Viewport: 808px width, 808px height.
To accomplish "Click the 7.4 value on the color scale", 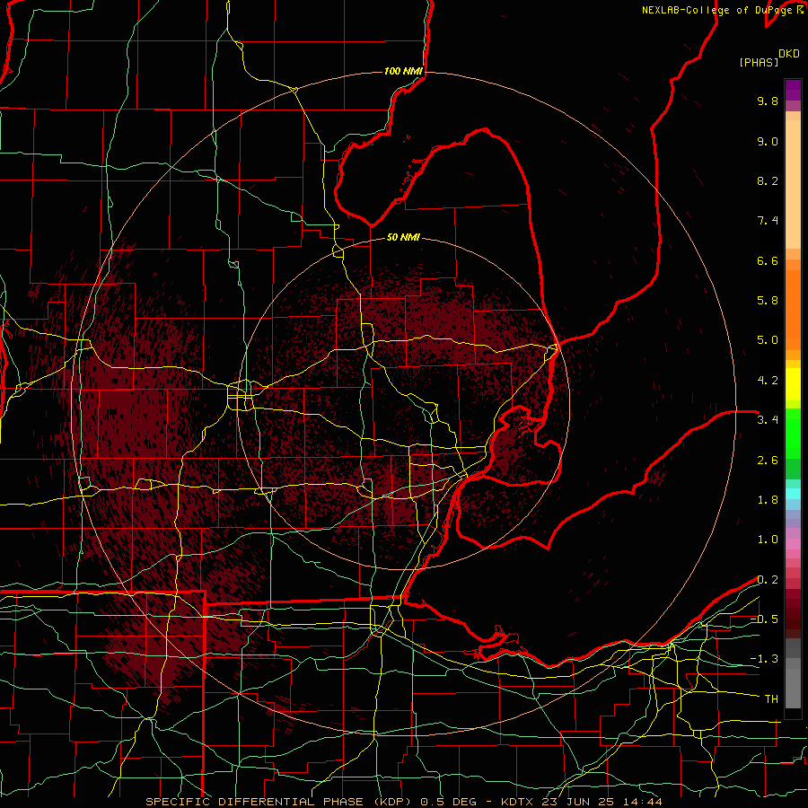I will click(768, 221).
